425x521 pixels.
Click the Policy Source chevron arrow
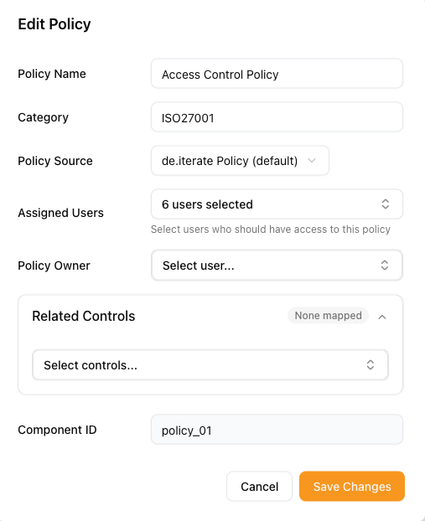pos(312,161)
